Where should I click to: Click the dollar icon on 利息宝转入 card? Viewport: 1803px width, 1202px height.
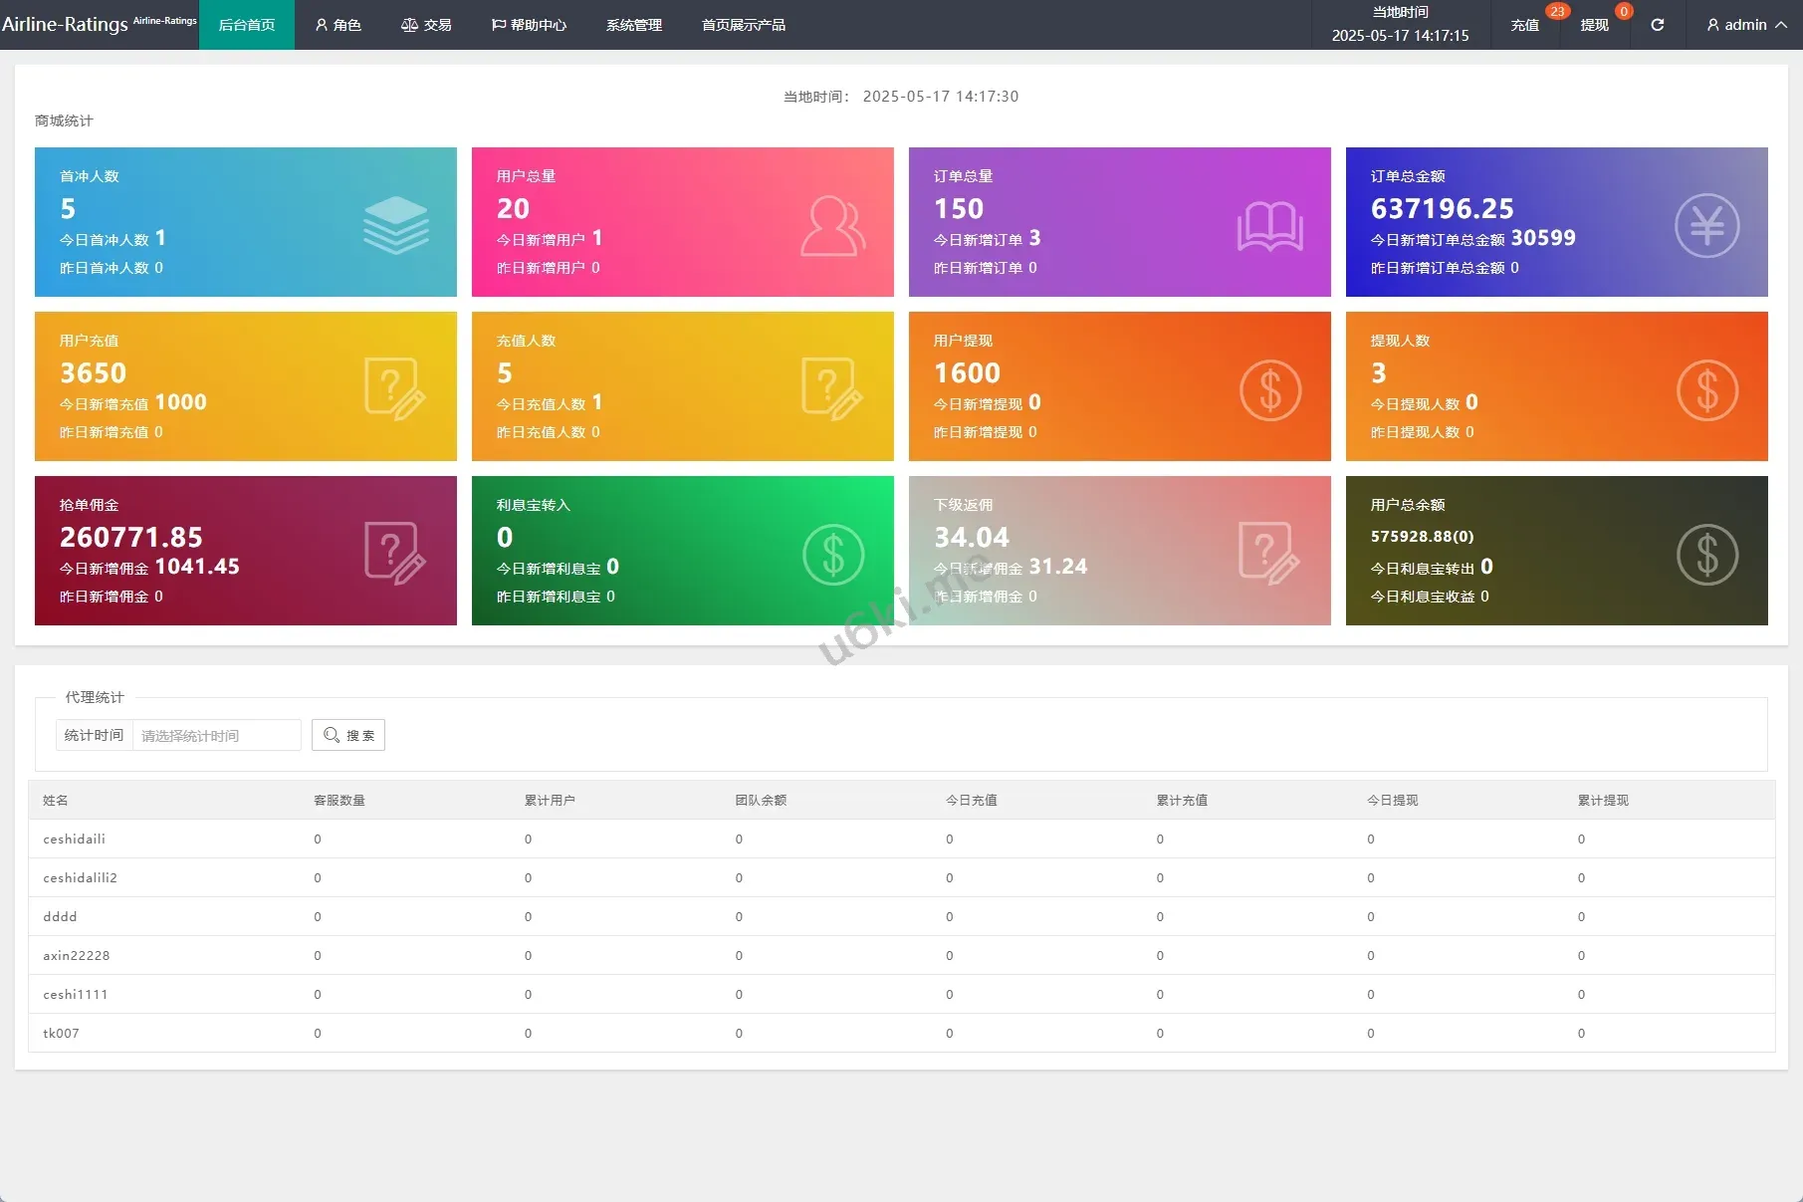(832, 554)
